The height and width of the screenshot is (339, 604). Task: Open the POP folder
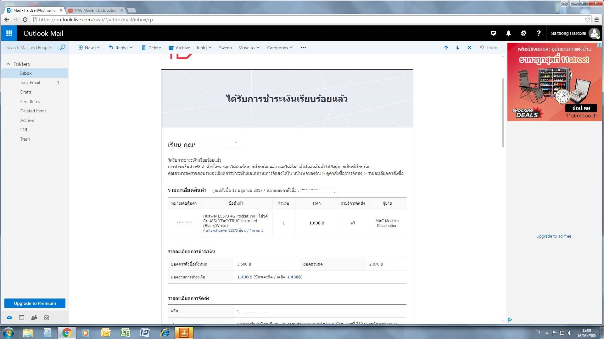(35, 130)
